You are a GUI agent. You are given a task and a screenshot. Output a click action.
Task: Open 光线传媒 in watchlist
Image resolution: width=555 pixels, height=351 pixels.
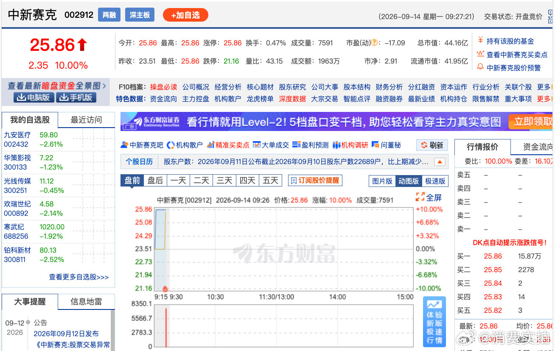pyautogui.click(x=17, y=181)
